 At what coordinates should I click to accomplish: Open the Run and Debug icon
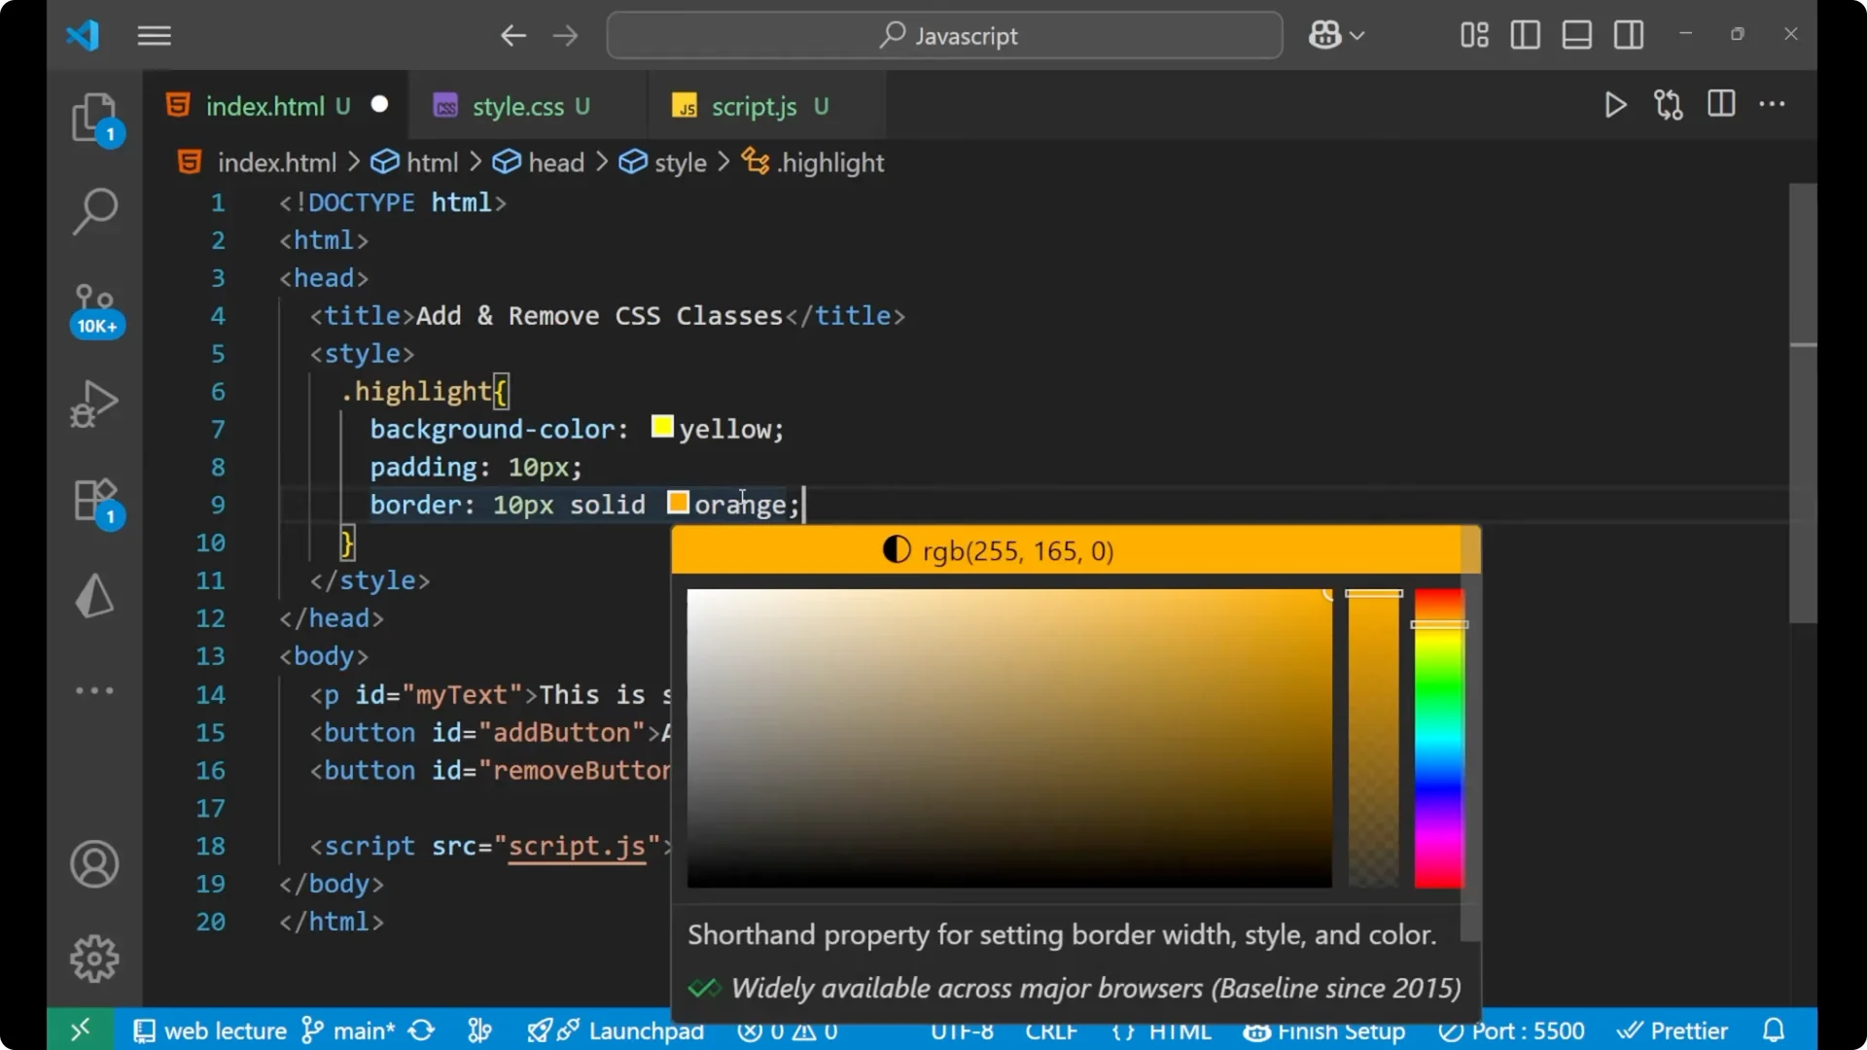pyautogui.click(x=94, y=403)
